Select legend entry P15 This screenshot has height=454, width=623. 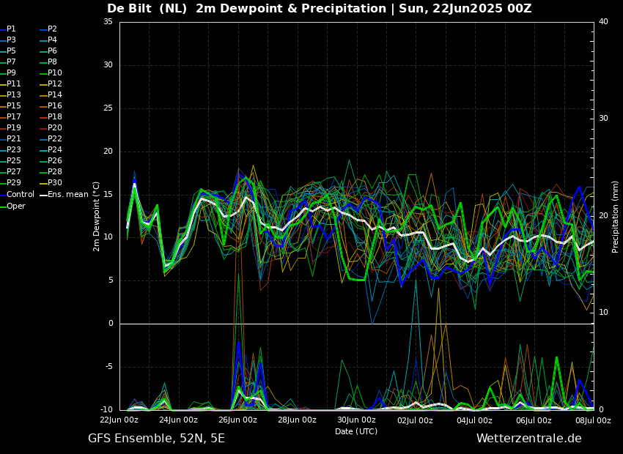(10, 106)
